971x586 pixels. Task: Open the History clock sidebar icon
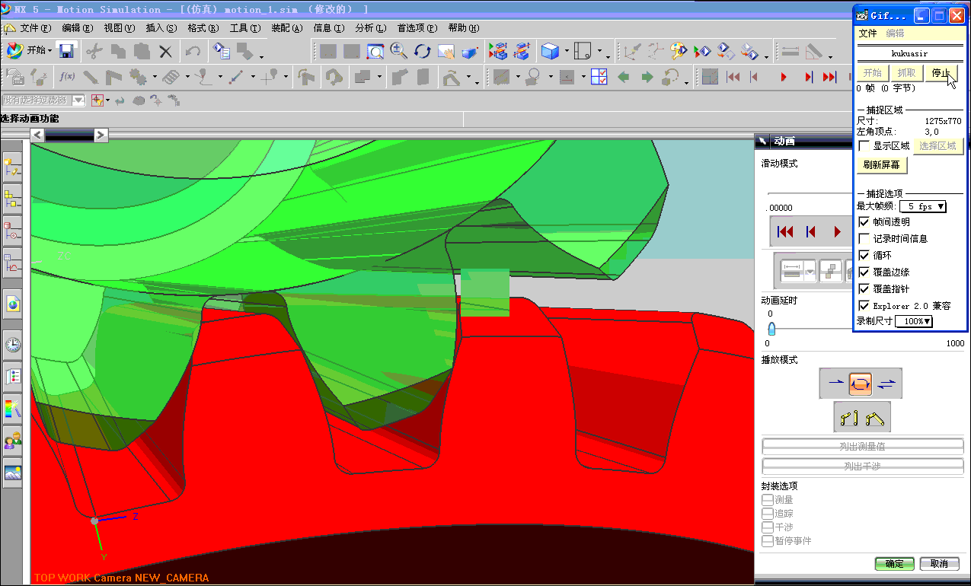13,345
